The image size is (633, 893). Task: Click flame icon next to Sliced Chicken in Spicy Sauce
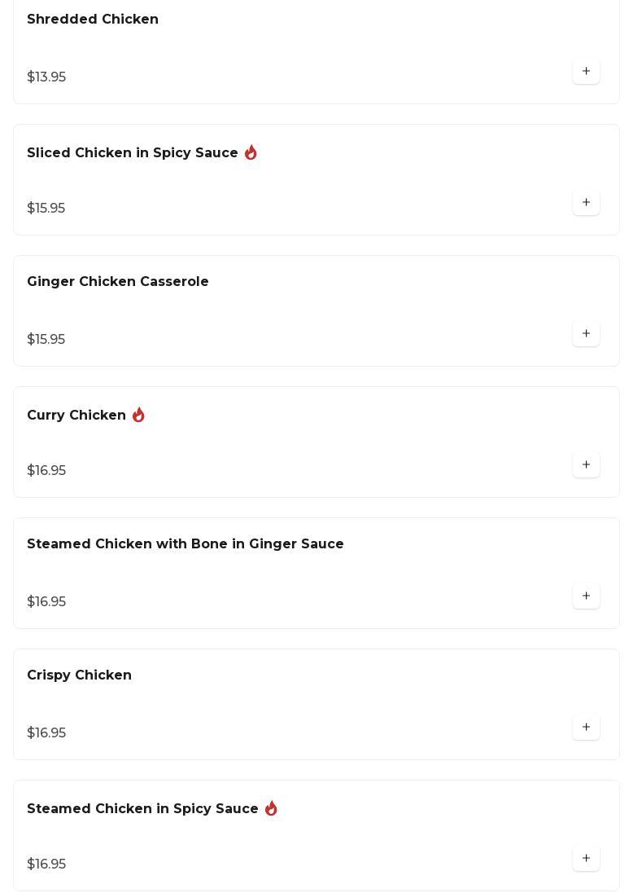[251, 153]
